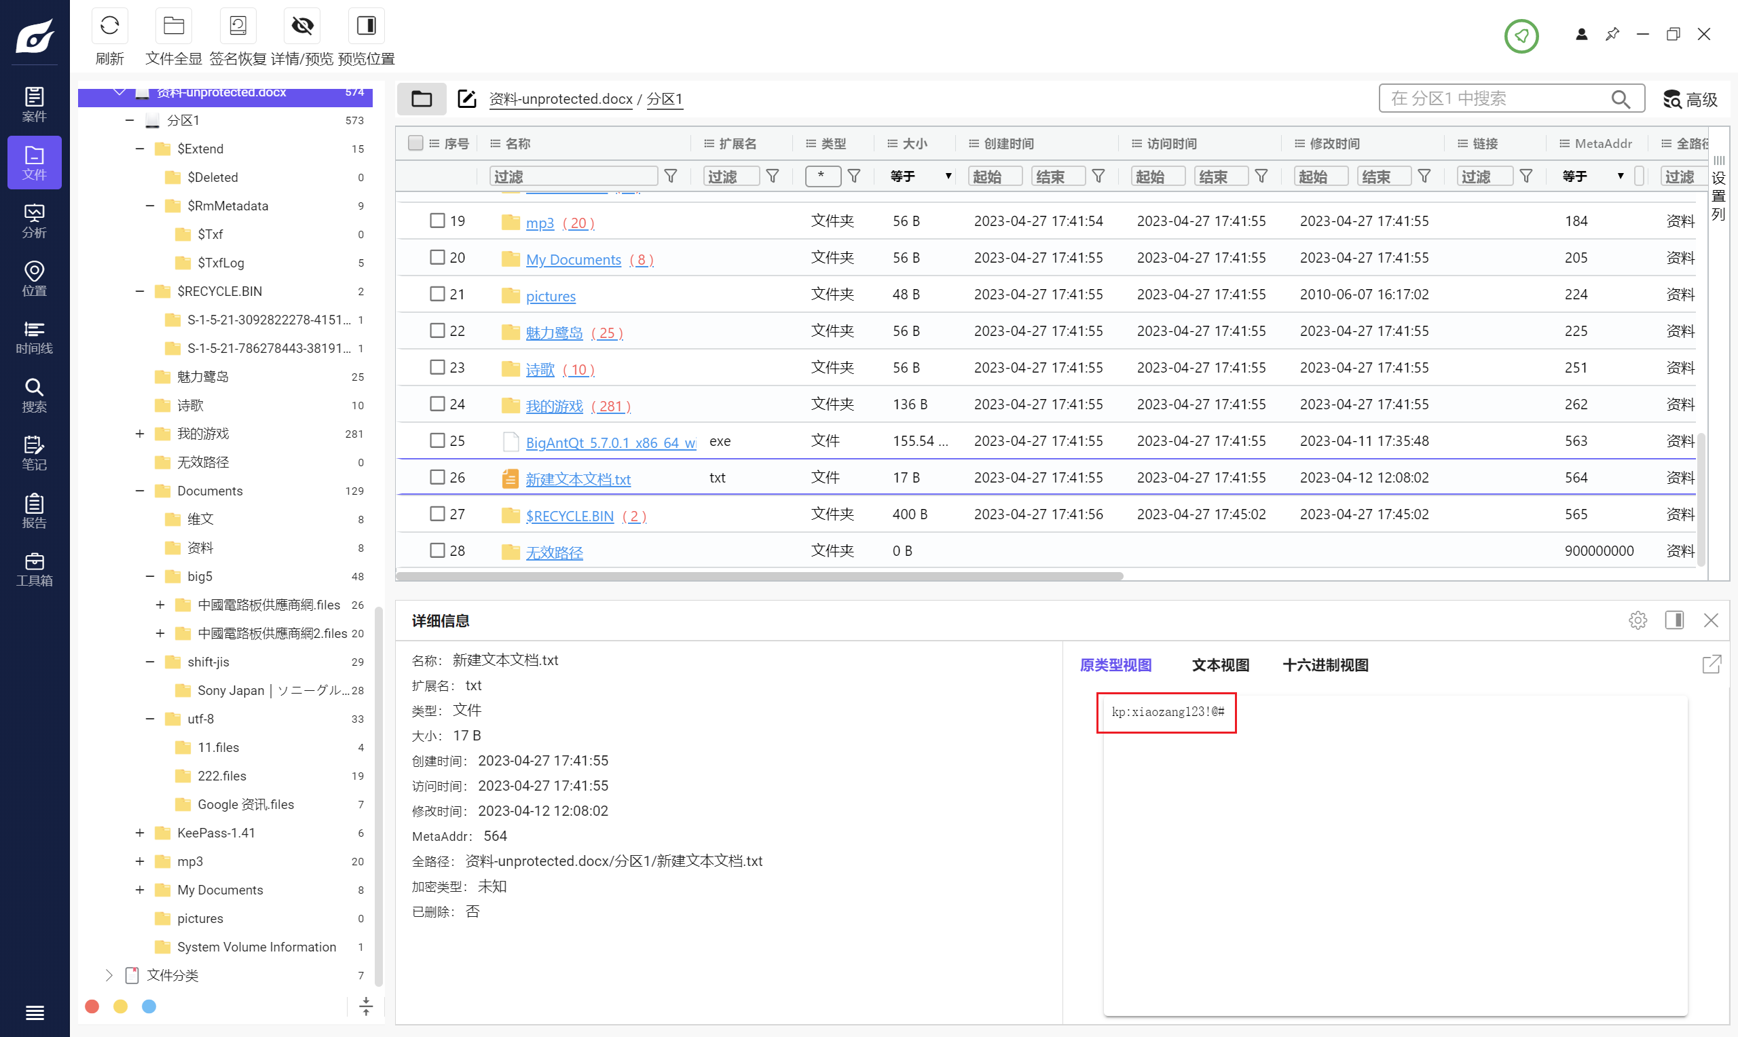This screenshot has width=1738, height=1037.
Task: Open the 详细信息 panel settings gear
Action: tap(1638, 620)
